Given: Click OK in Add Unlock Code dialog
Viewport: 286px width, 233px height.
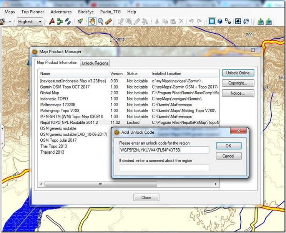Looking at the screenshot, I should coord(229,146).
